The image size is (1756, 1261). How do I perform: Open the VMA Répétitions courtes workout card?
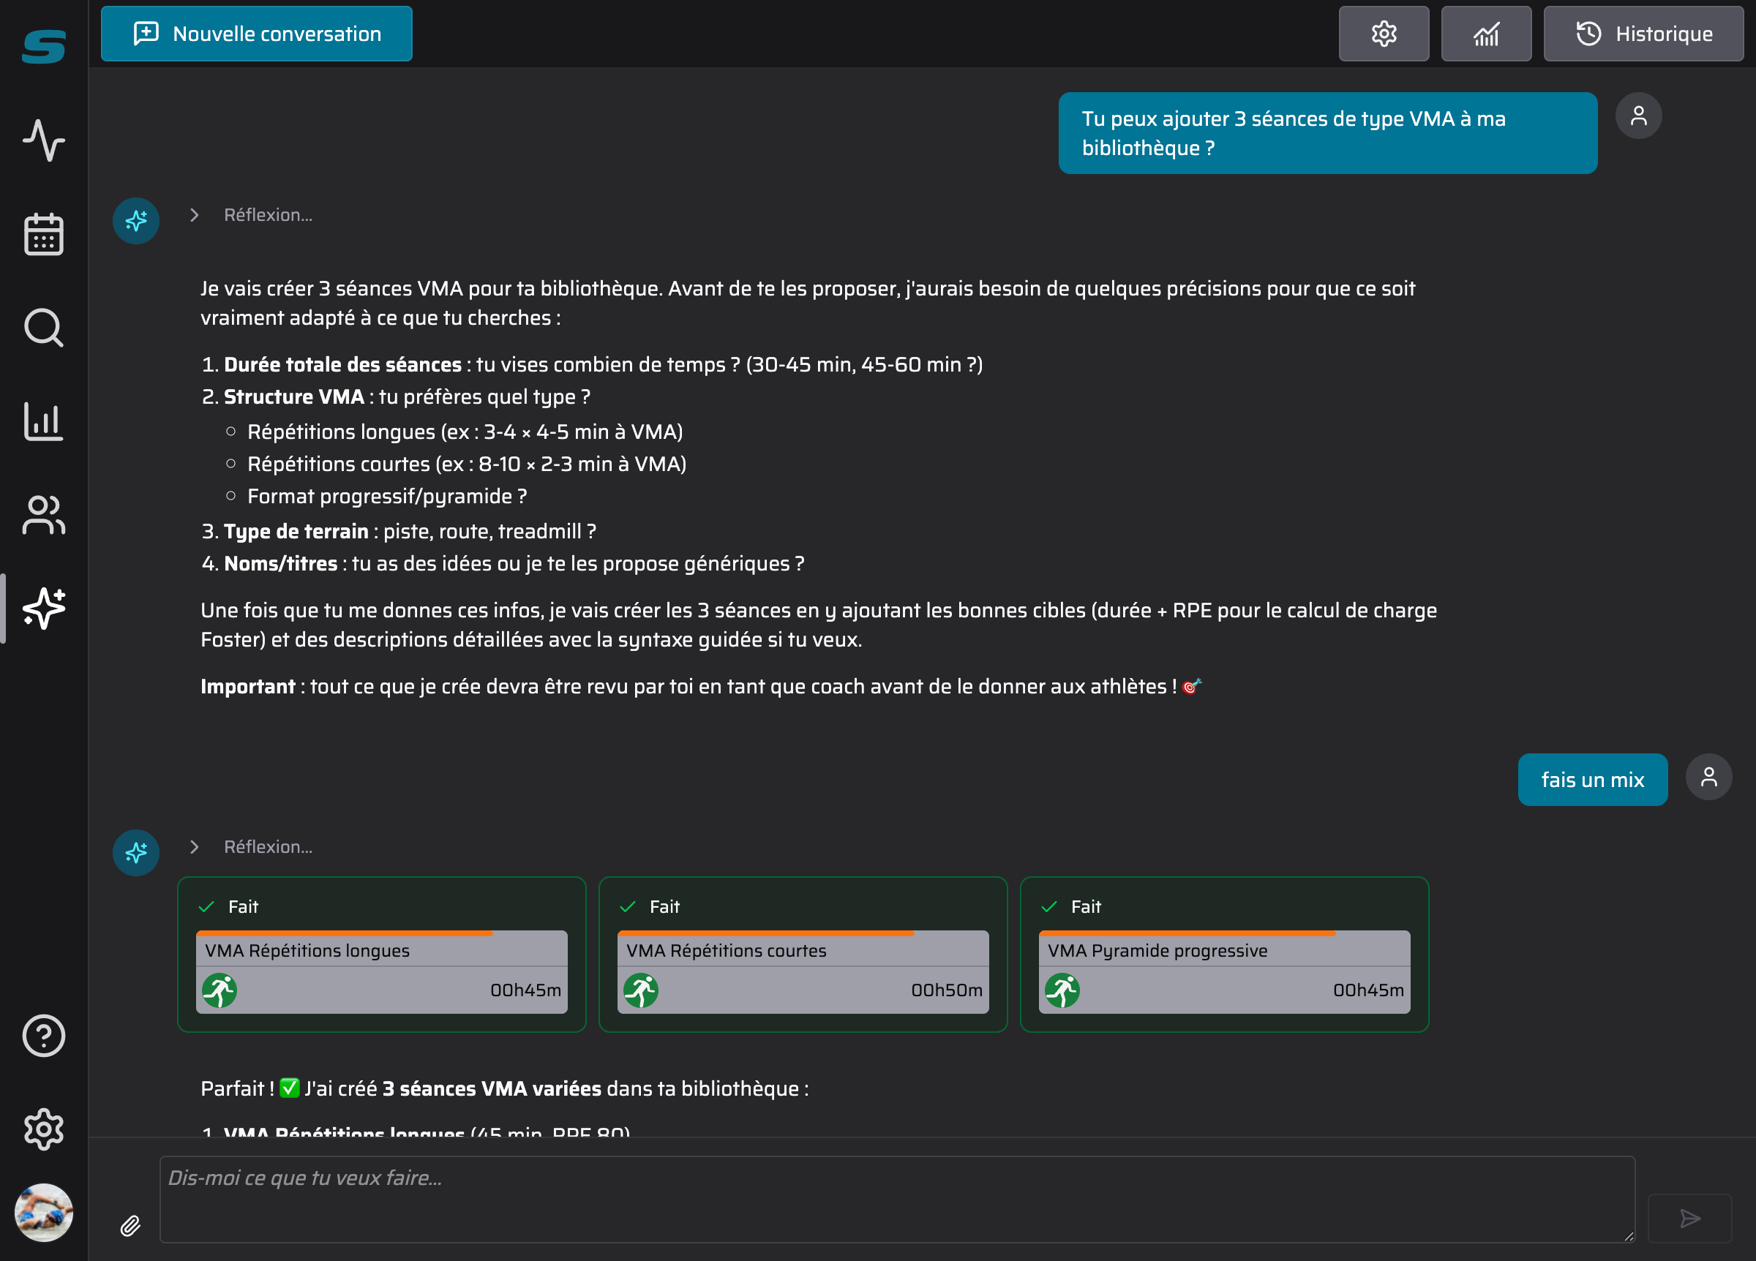803,971
